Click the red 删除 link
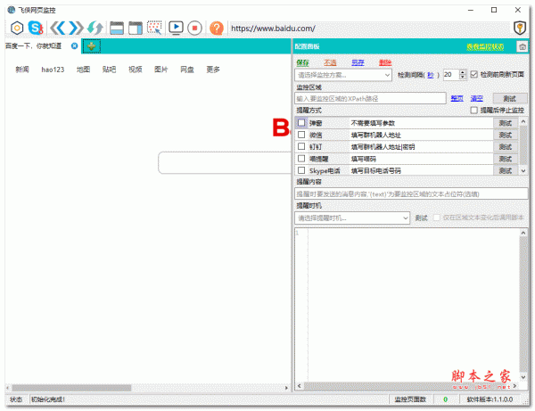The height and width of the screenshot is (411, 535). [385, 62]
